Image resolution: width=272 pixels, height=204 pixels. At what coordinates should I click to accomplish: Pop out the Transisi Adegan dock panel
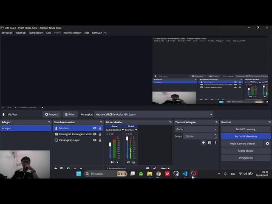click(x=216, y=122)
